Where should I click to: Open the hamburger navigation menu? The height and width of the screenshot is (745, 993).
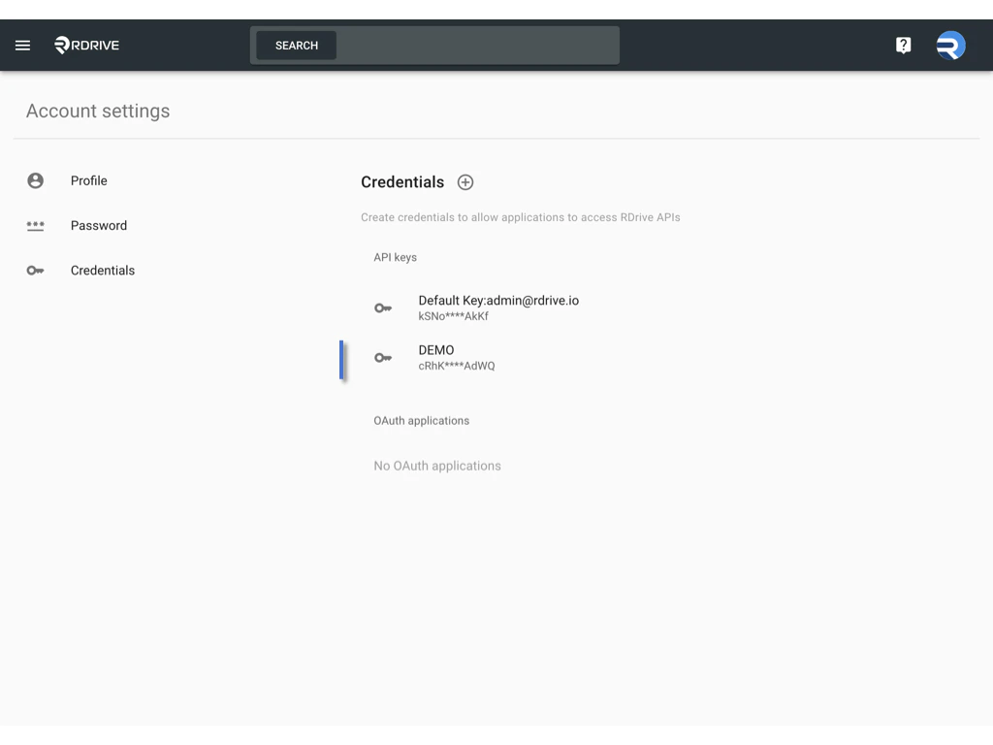tap(22, 46)
